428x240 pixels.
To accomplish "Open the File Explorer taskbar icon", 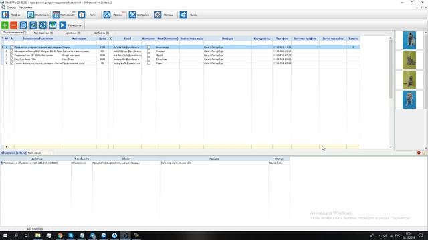I will tap(38, 235).
